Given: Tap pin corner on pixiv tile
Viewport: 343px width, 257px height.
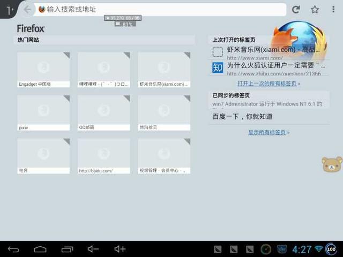Looking at the screenshot, I should click(67, 98).
